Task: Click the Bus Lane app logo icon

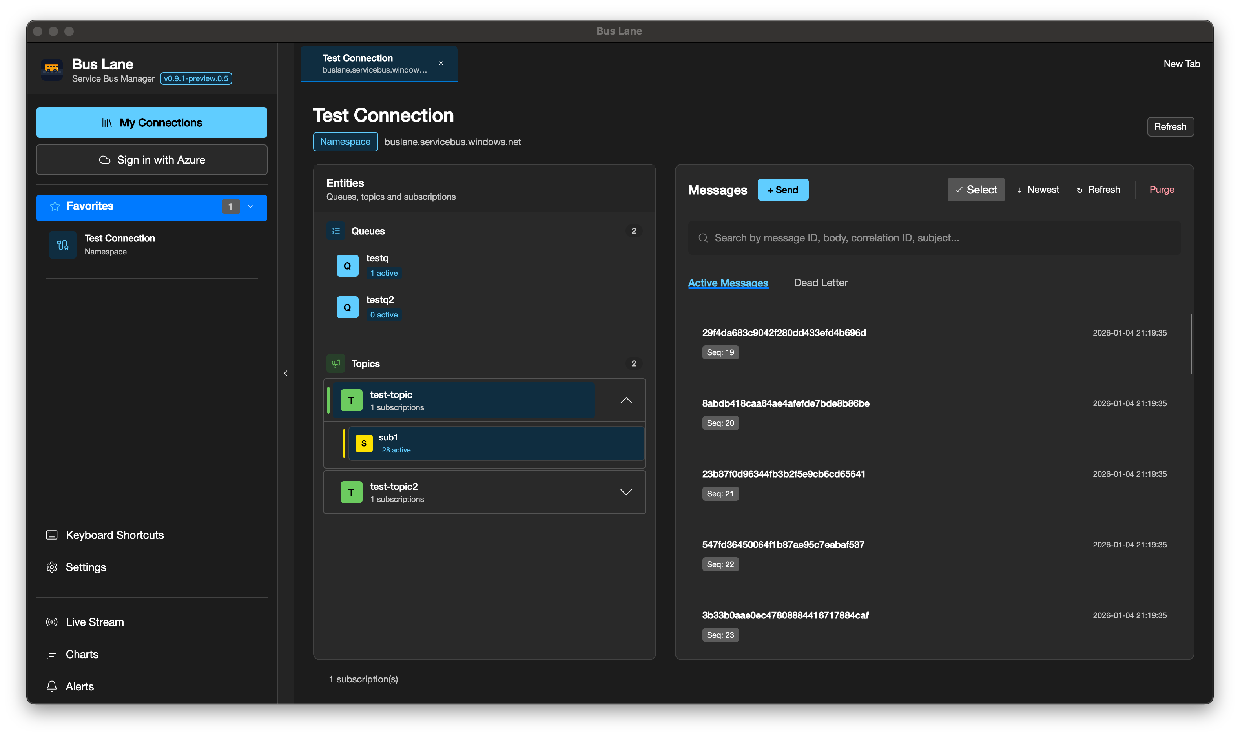Action: pos(52,69)
